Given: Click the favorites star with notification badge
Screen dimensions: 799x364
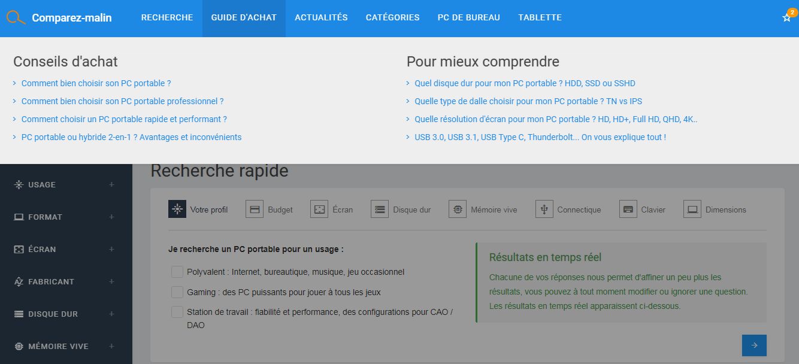Looking at the screenshot, I should click(786, 19).
